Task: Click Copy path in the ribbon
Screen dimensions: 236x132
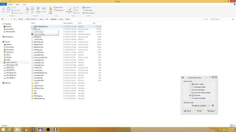Action: 16,10
